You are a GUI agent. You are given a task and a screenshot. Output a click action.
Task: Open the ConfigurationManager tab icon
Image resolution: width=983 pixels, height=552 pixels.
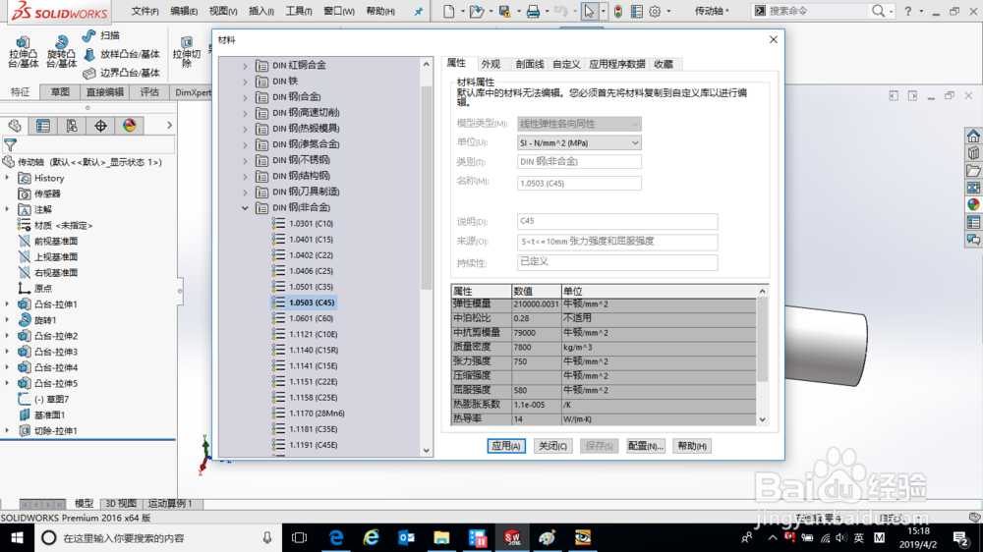(x=72, y=126)
